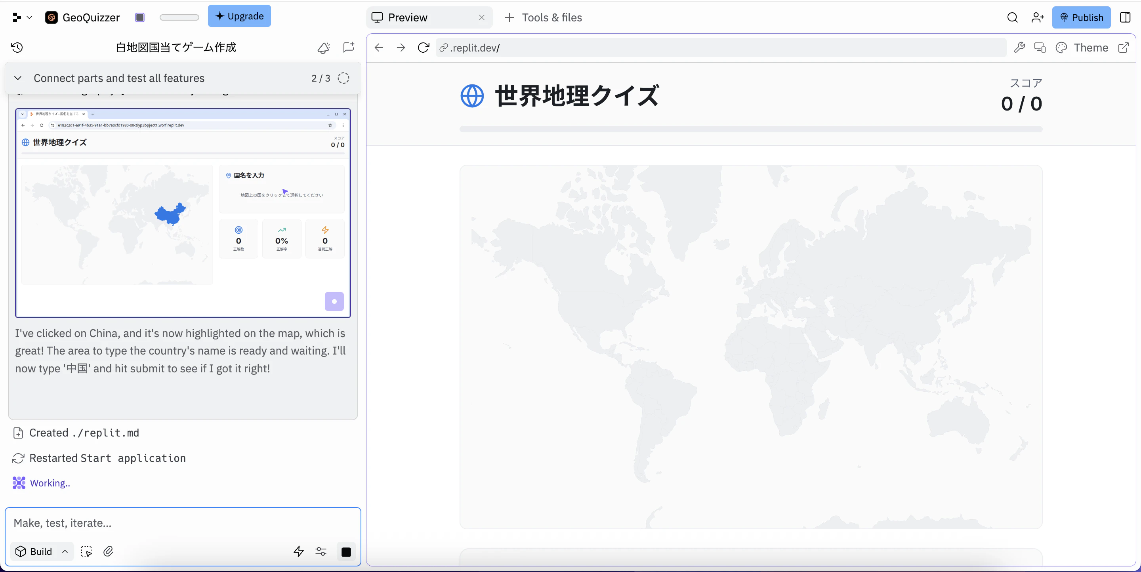Click the Publish button

(1081, 17)
